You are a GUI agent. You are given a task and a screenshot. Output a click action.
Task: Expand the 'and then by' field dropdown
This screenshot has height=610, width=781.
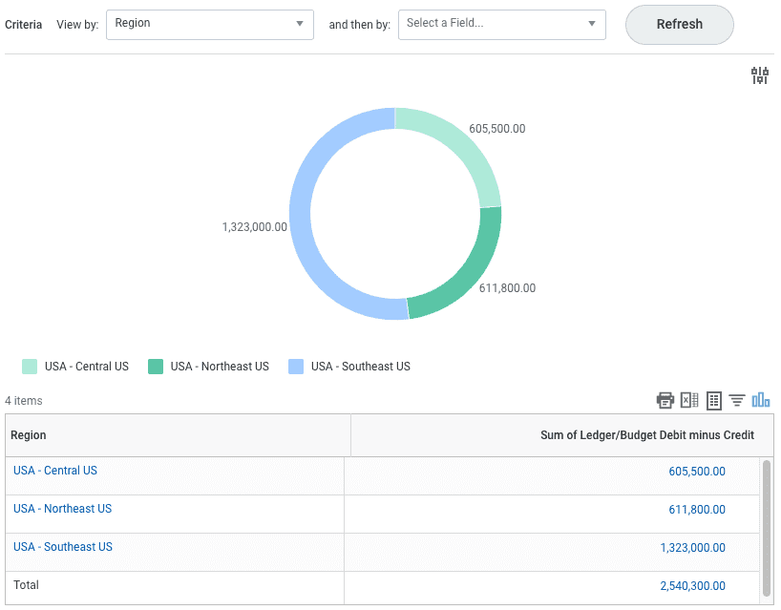(x=502, y=24)
